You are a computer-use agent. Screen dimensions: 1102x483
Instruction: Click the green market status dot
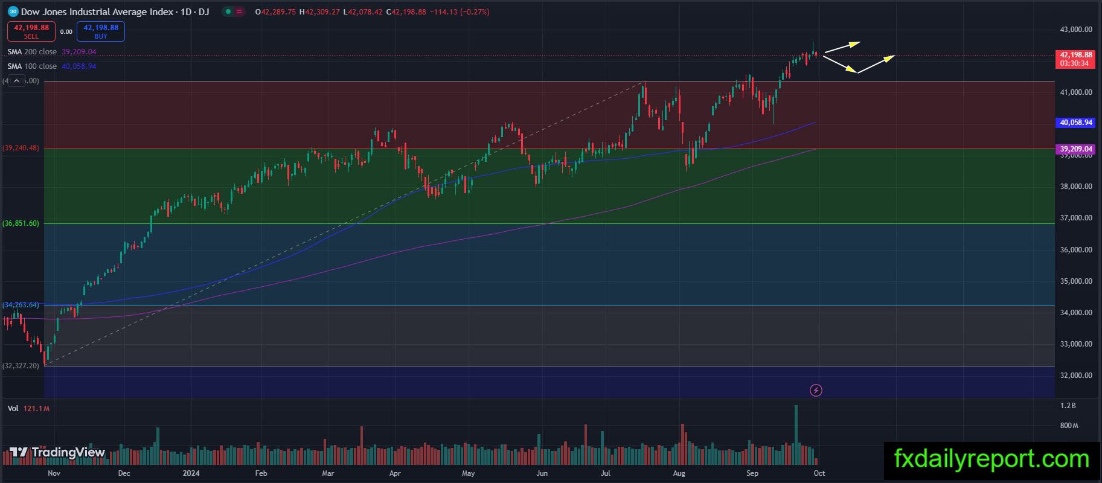[227, 11]
